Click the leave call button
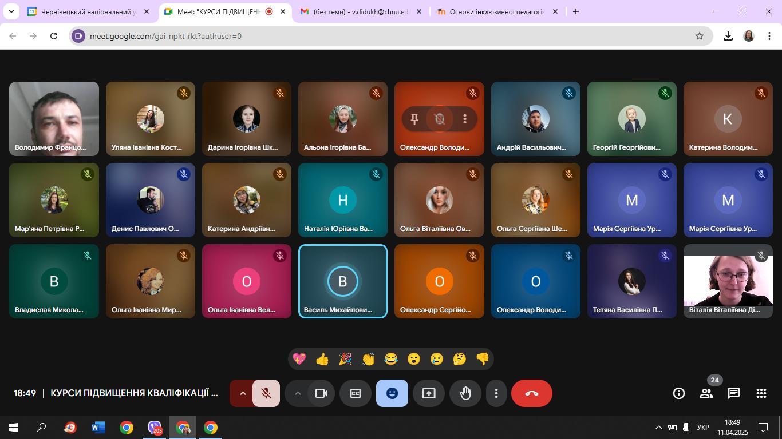 pos(531,393)
